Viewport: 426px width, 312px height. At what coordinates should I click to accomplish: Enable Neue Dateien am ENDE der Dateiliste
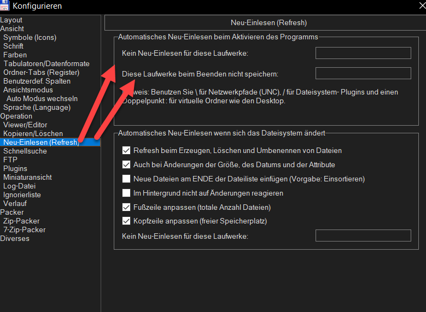pyautogui.click(x=126, y=178)
